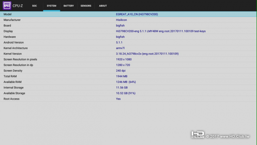Select the Model row label
Screen dimensions: 257x145
pyautogui.click(x=7, y=14)
